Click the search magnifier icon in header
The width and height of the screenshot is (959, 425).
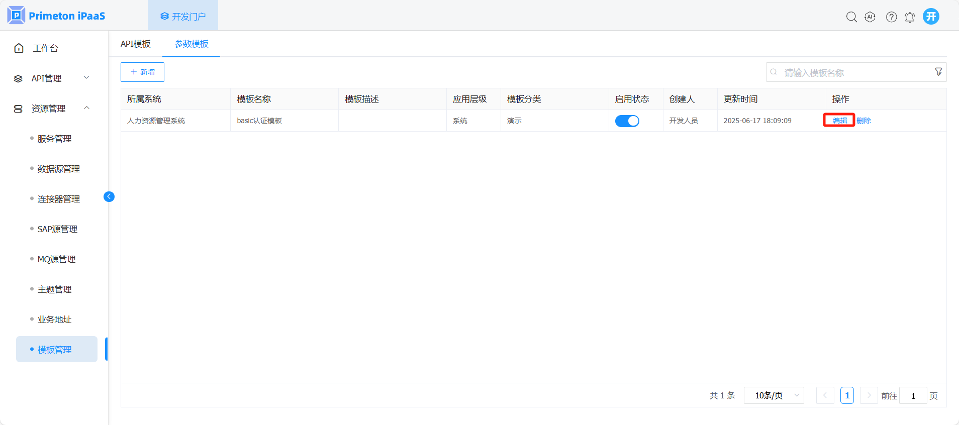(851, 17)
